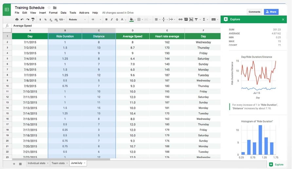
Task: Click the fill color paint bucket
Action: 131,20
